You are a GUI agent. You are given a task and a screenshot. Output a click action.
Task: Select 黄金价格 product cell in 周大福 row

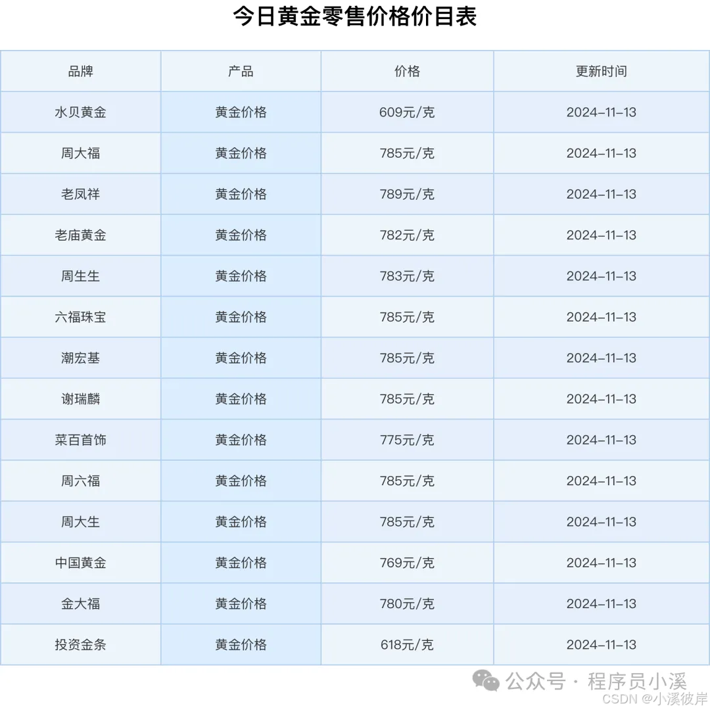[x=241, y=153]
